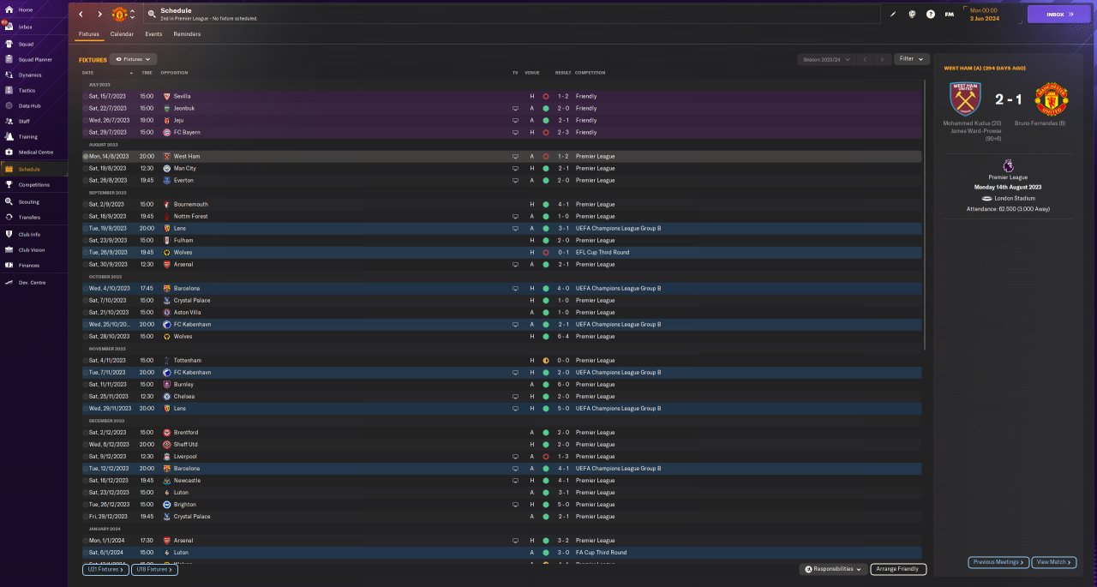The image size is (1097, 587).
Task: Click the Barcelona 4 - 0 fixture row
Action: point(502,289)
